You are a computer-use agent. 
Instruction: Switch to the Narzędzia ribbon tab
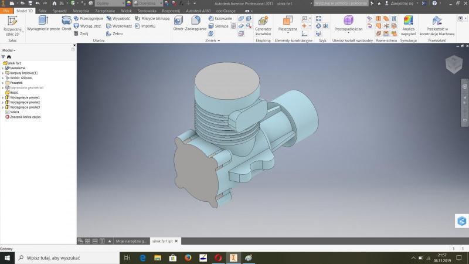[81, 11]
